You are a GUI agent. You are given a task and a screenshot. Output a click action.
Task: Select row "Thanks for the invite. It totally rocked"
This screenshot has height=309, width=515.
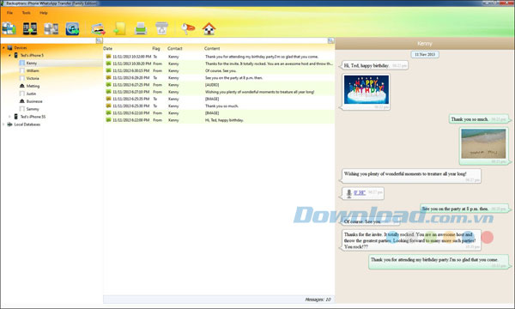pyautogui.click(x=219, y=64)
